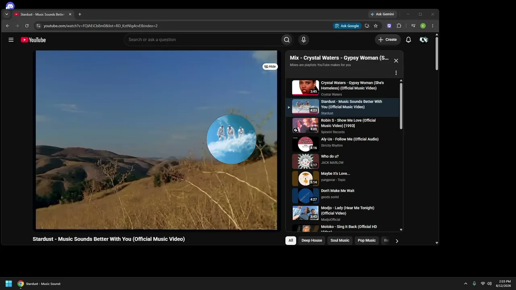
Task: Play 'Maybe It's Love...' from playlist
Action: coord(343,178)
